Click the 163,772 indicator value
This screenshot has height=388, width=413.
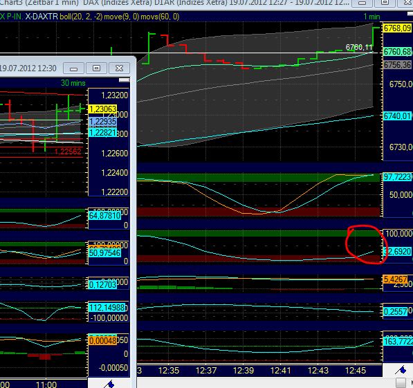(x=398, y=342)
